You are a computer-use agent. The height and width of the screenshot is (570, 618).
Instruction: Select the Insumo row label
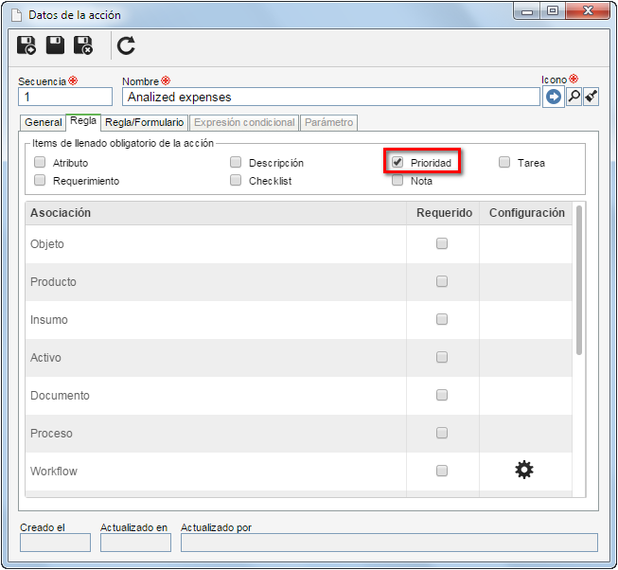point(49,320)
